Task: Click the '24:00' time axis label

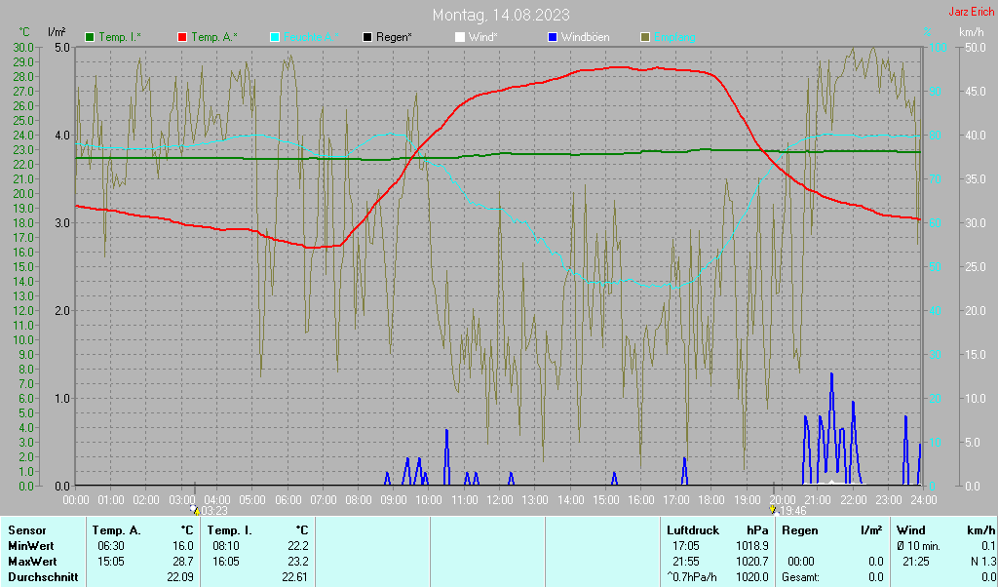Action: pos(923,500)
